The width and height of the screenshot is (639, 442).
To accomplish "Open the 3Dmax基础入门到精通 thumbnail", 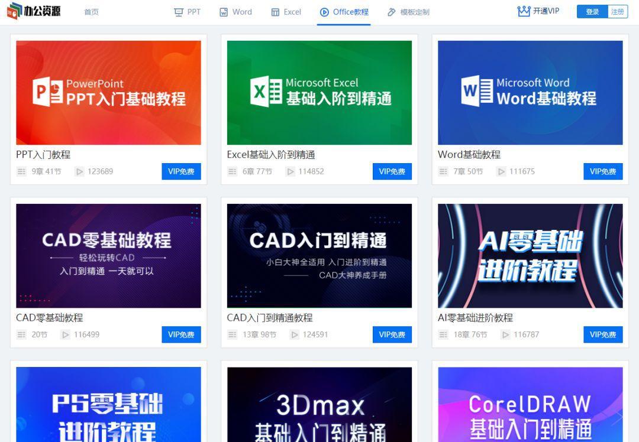I will click(319, 405).
